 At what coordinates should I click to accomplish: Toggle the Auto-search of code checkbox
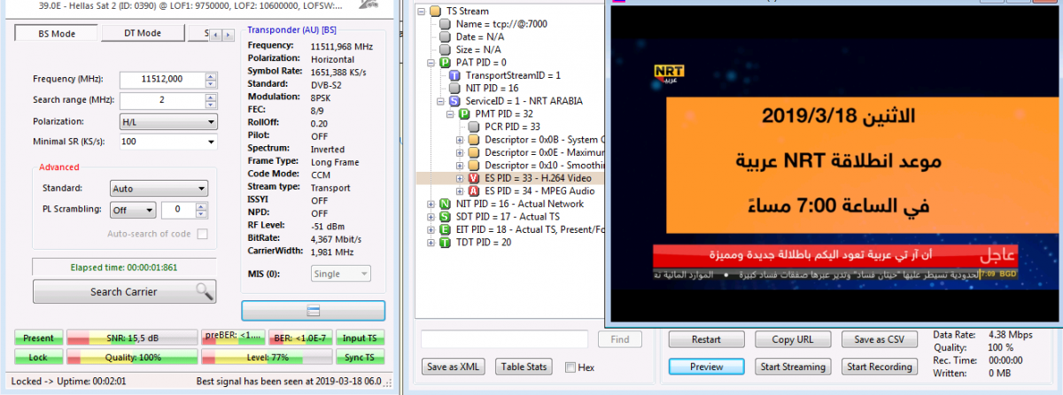202,234
